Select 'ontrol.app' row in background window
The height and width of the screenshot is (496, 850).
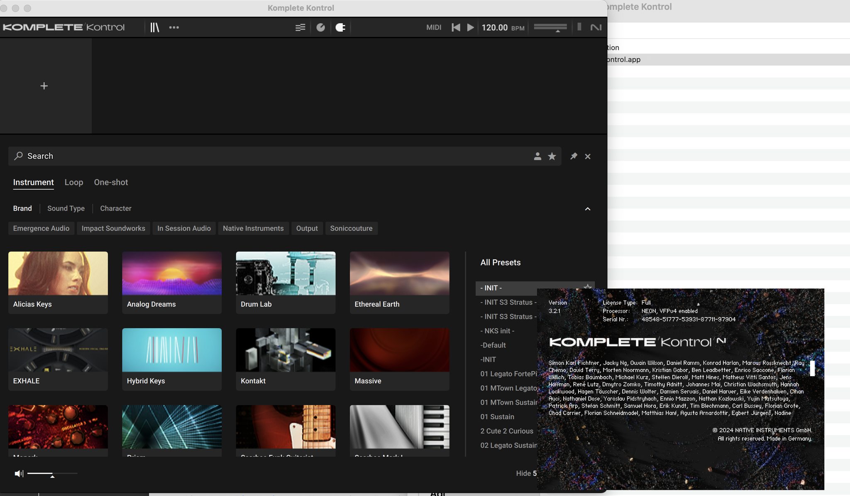coord(729,59)
